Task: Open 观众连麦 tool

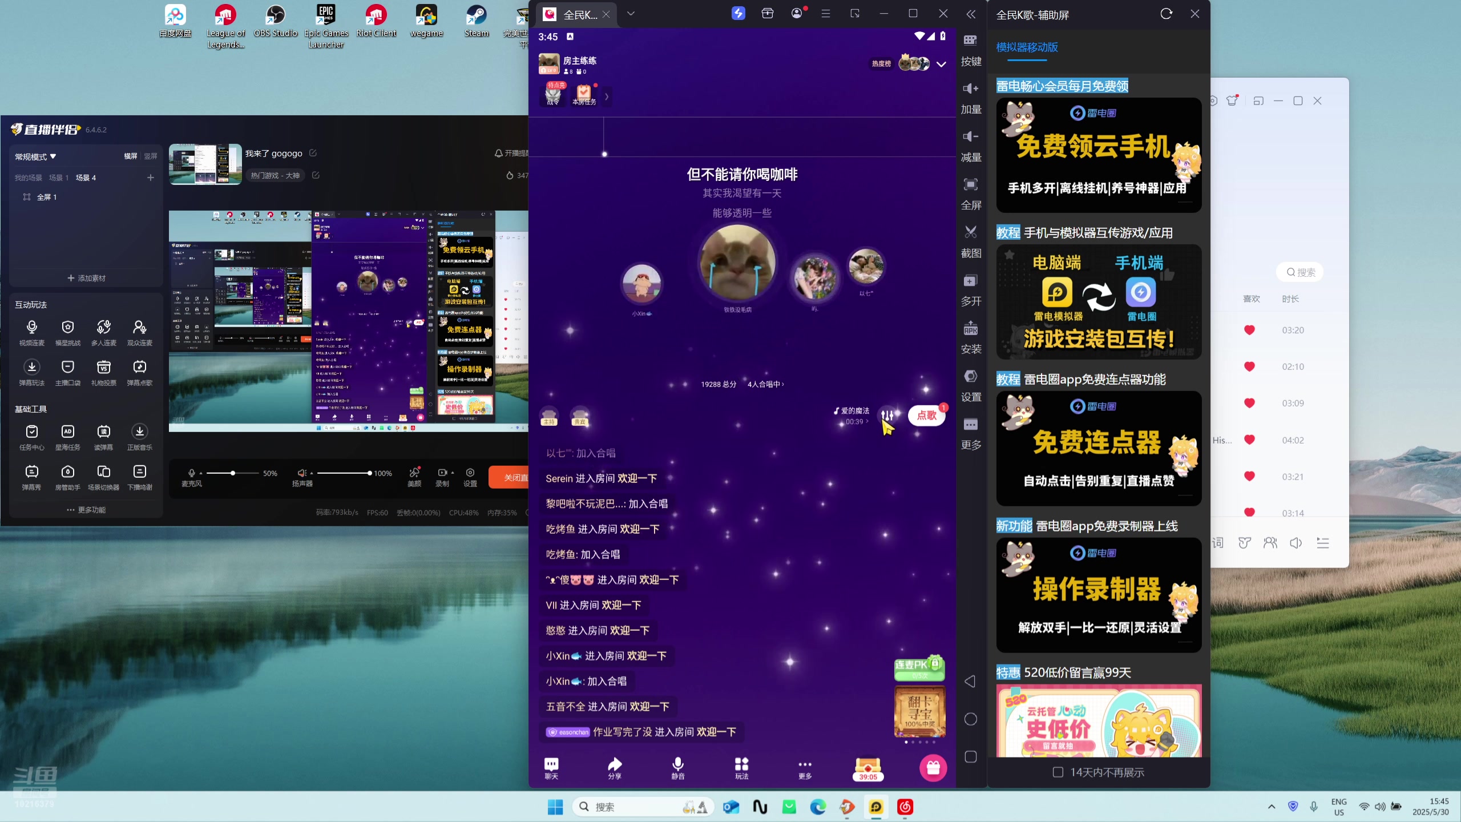Action: click(139, 333)
